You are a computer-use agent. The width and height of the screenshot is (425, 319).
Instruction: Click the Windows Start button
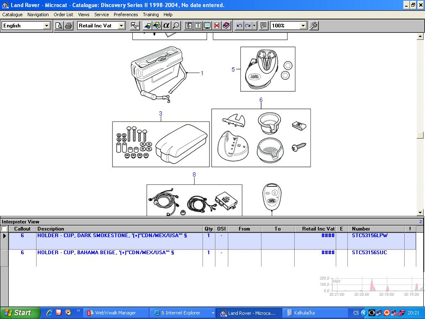tap(20, 313)
